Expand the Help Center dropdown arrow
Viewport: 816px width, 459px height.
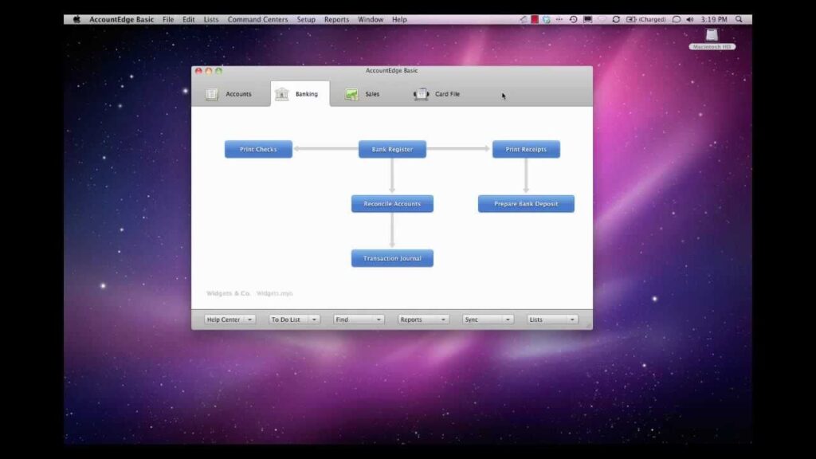pyautogui.click(x=249, y=320)
